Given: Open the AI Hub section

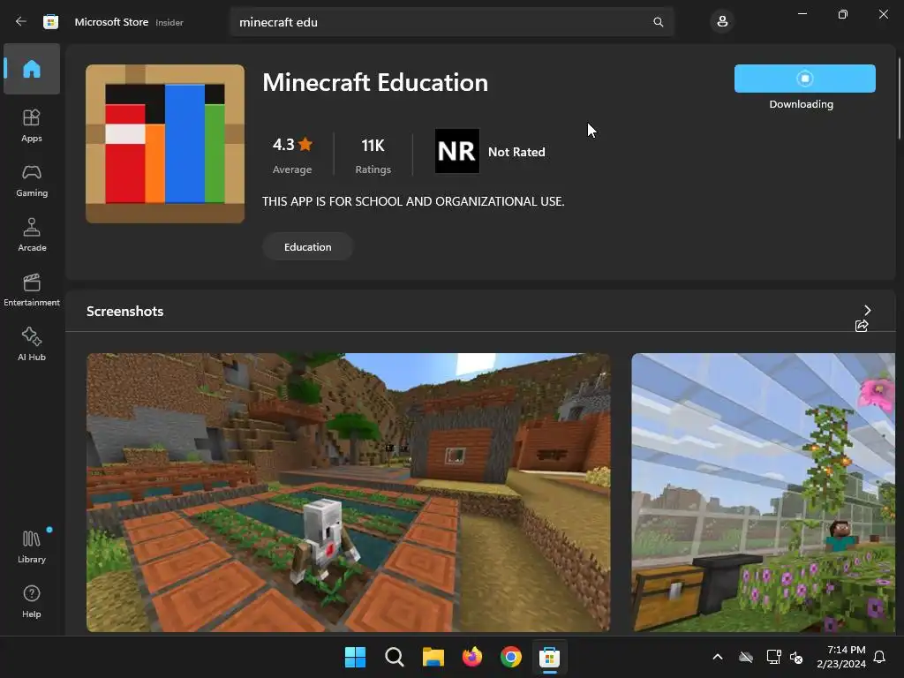Looking at the screenshot, I should (x=32, y=344).
